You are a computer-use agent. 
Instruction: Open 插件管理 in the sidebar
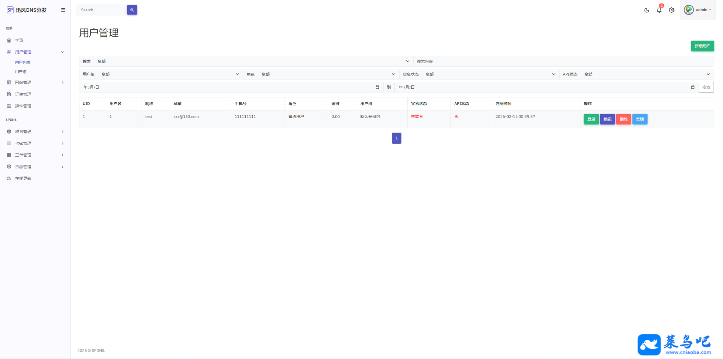[23, 106]
